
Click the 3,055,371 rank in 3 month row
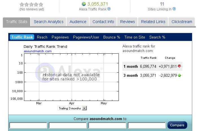click(x=148, y=75)
